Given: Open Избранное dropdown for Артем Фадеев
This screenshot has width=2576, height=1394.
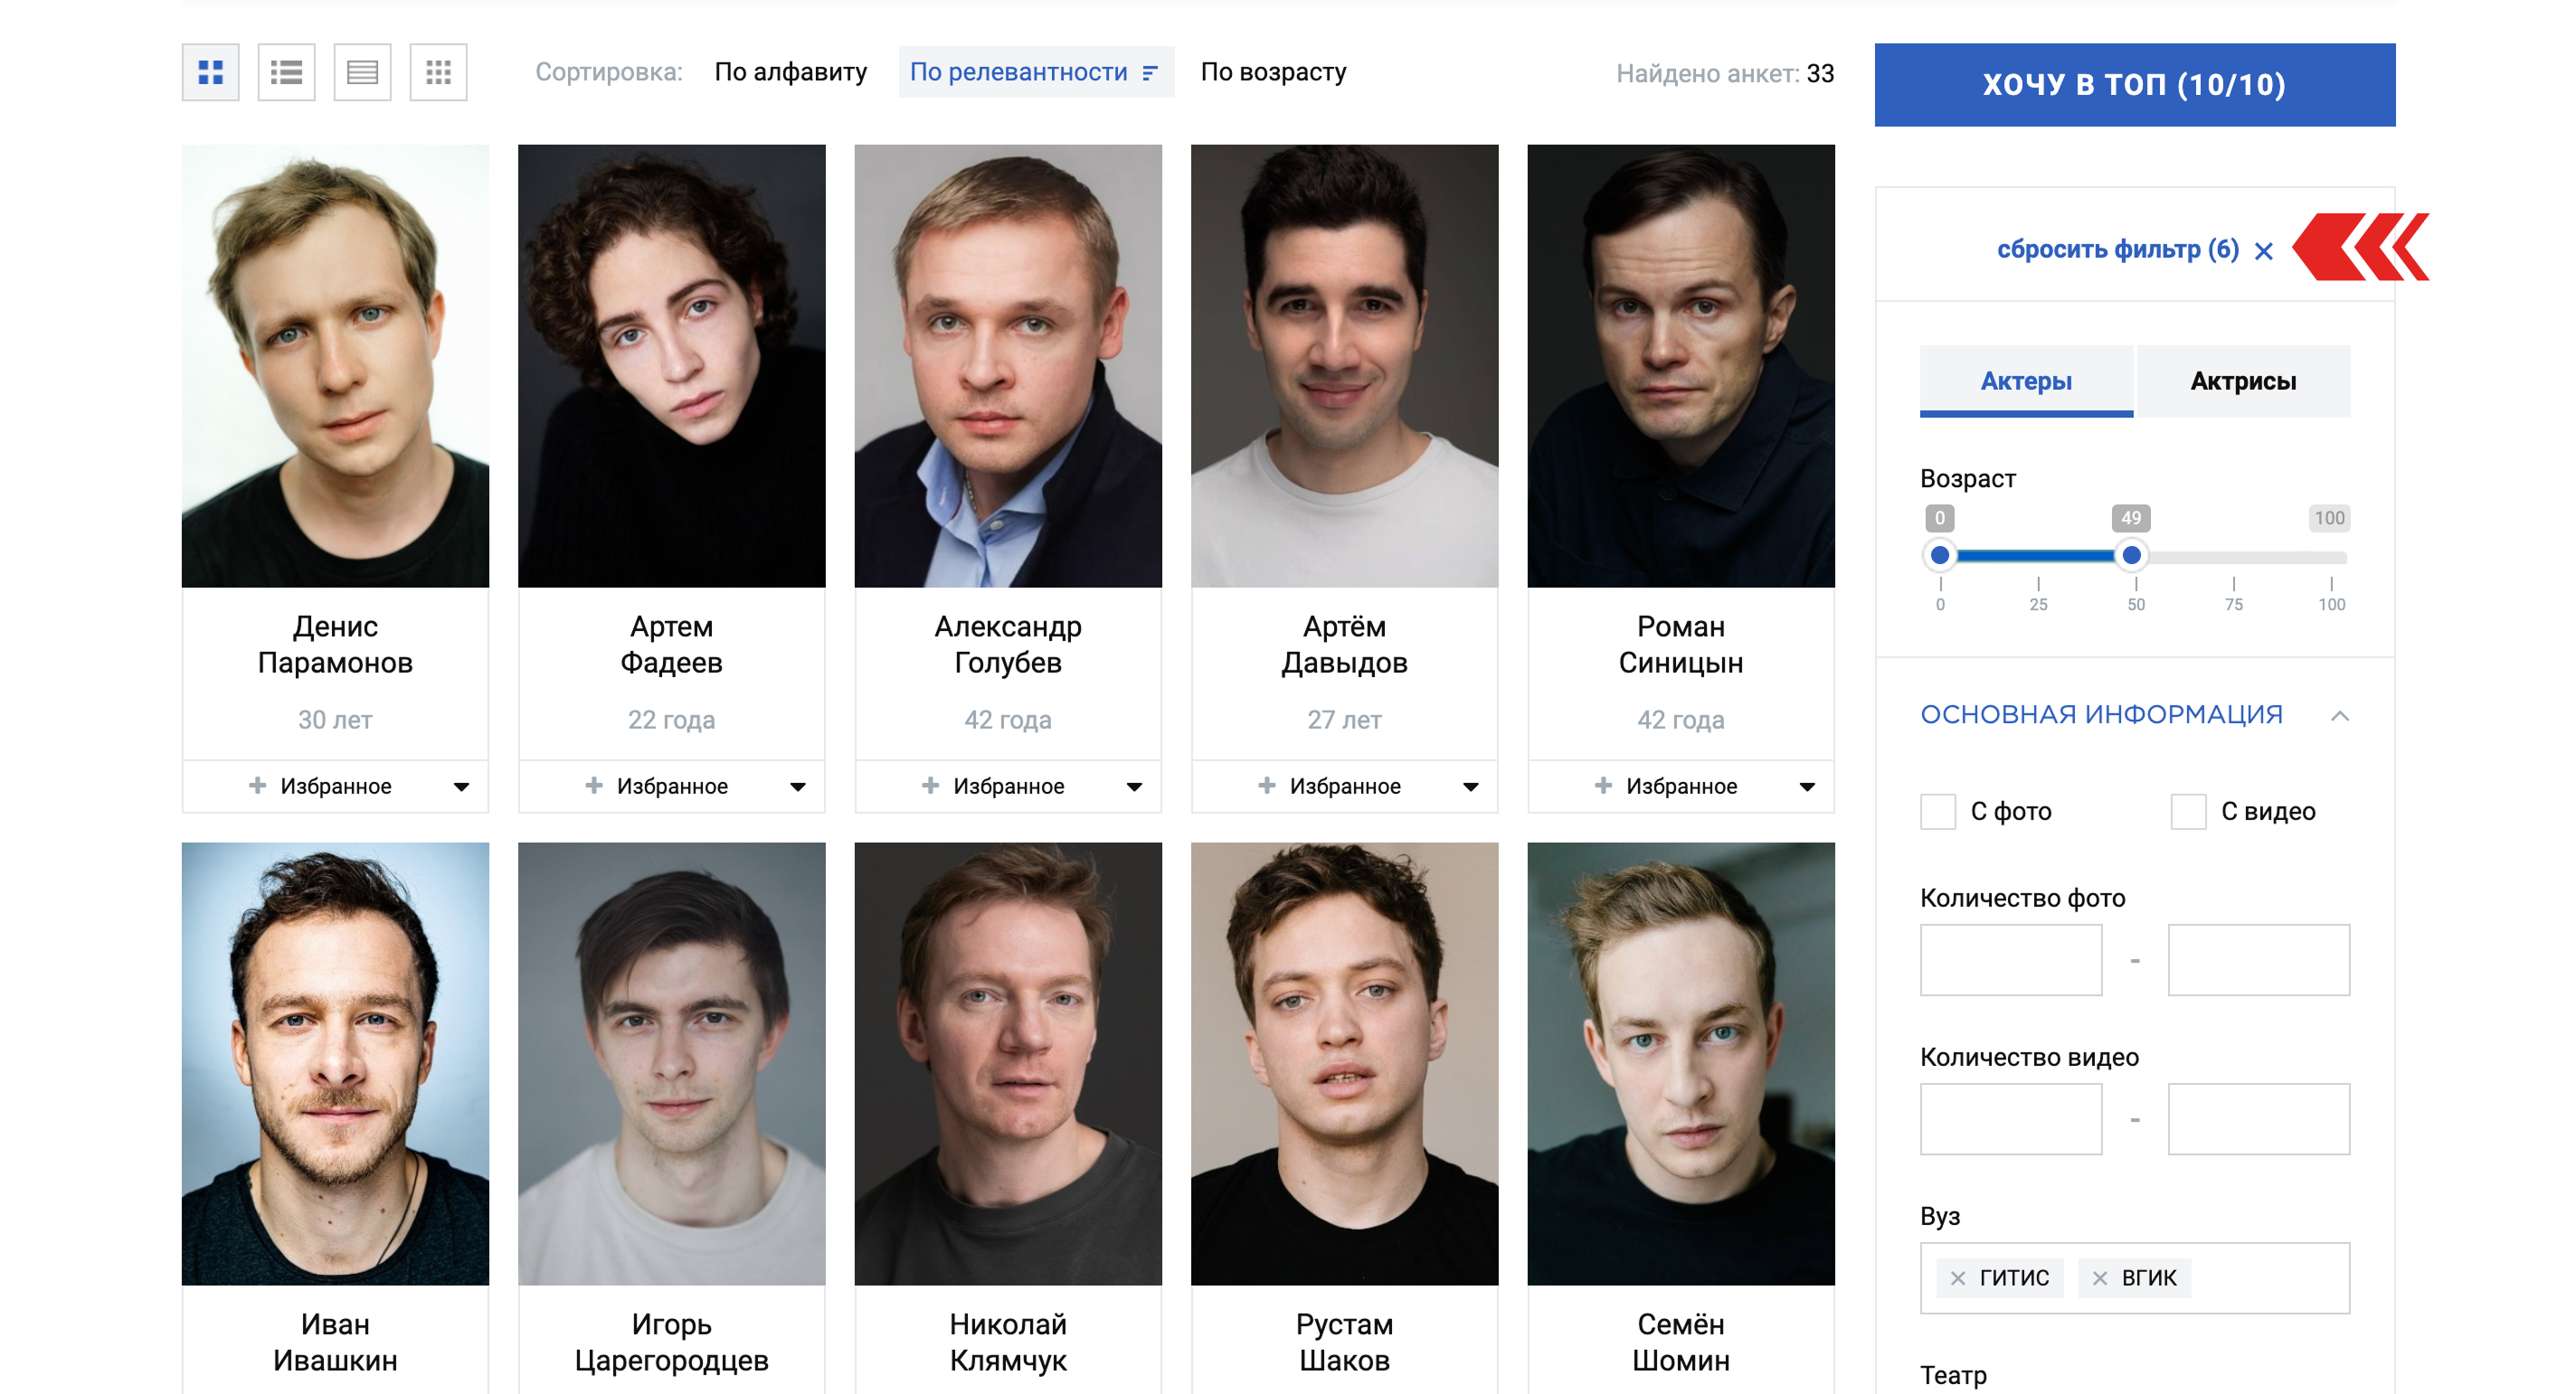Looking at the screenshot, I should tap(797, 786).
